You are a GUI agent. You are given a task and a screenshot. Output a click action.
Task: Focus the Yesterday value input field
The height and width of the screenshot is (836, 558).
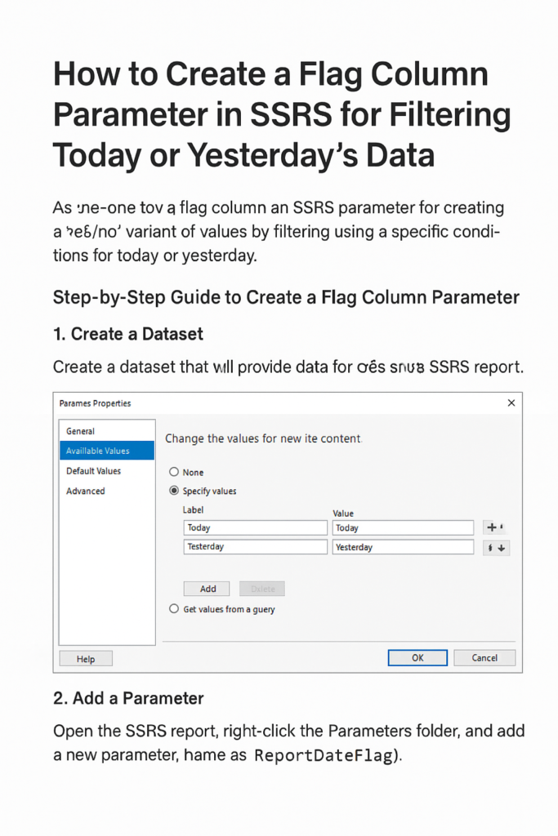pyautogui.click(x=403, y=547)
